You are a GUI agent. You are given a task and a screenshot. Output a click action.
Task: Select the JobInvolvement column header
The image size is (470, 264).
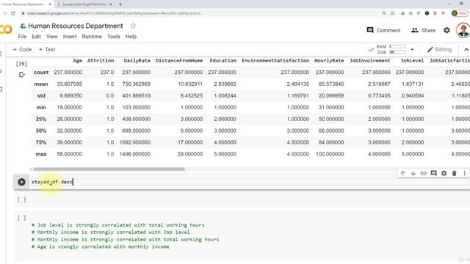click(369, 60)
